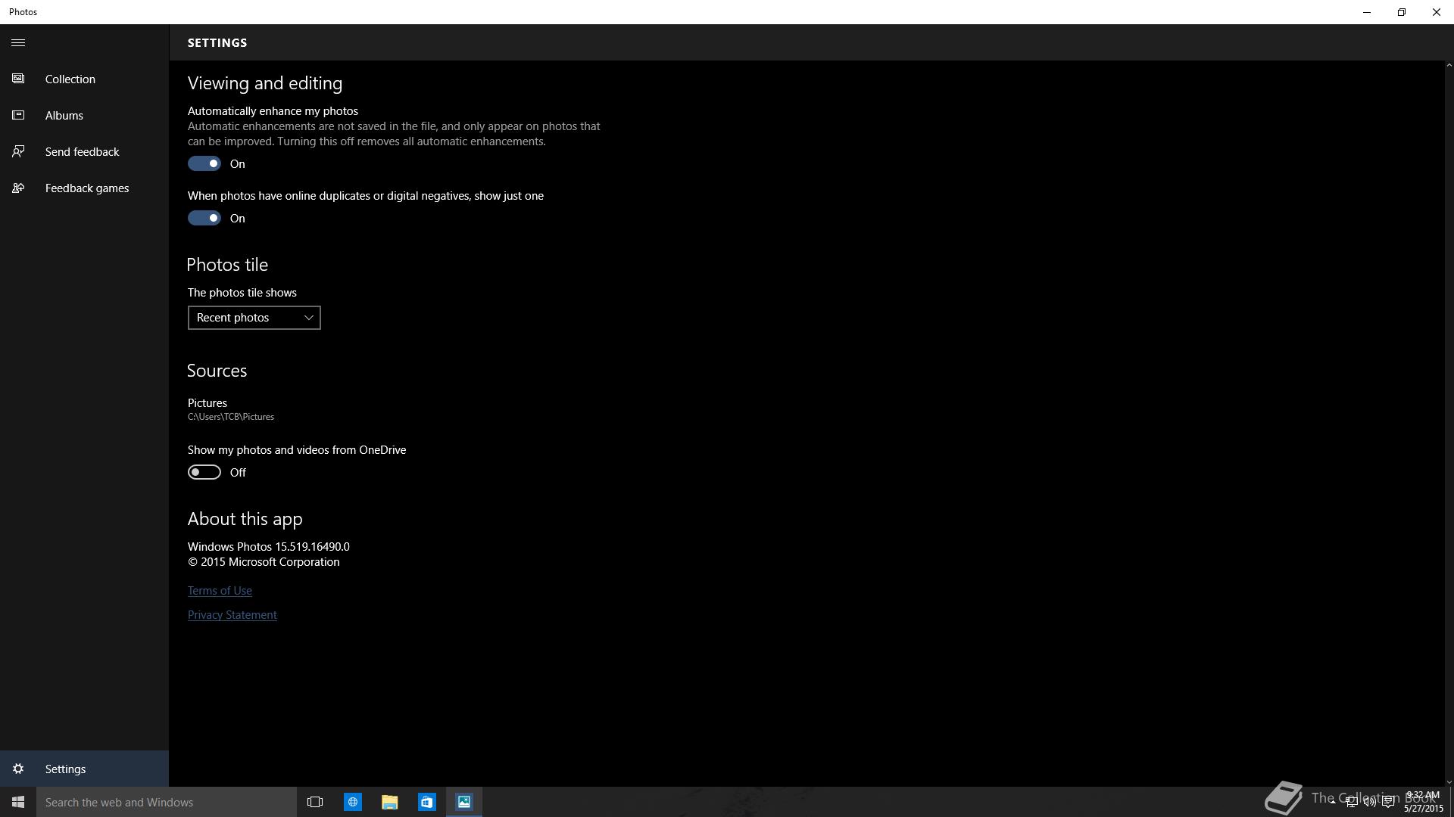The height and width of the screenshot is (817, 1454).
Task: Click the Feedback games icon
Action: [18, 188]
